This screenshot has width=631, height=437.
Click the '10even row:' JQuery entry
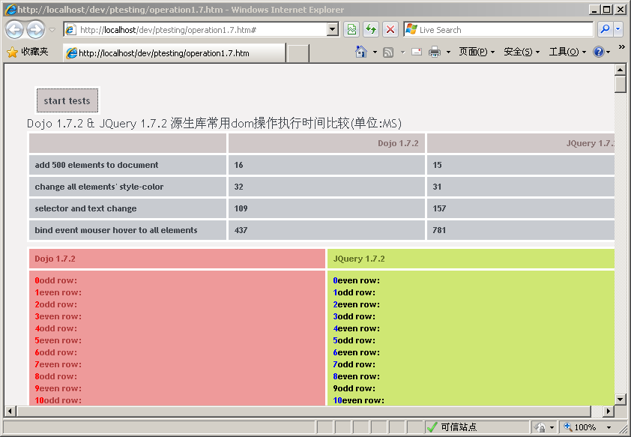click(x=358, y=400)
